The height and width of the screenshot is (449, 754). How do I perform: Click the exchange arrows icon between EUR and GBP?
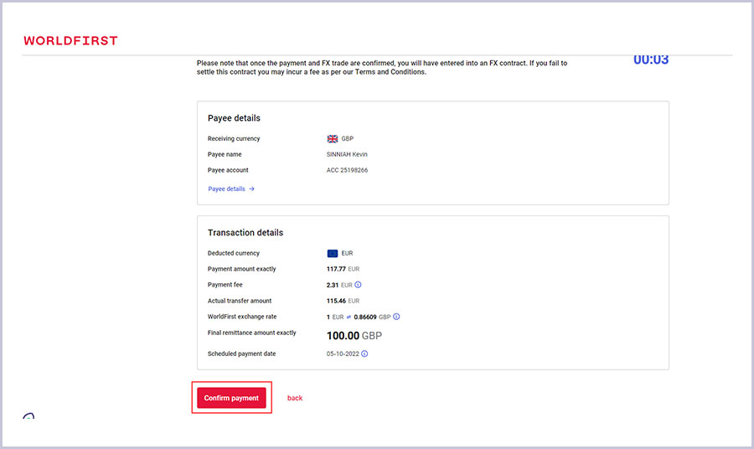tap(349, 317)
